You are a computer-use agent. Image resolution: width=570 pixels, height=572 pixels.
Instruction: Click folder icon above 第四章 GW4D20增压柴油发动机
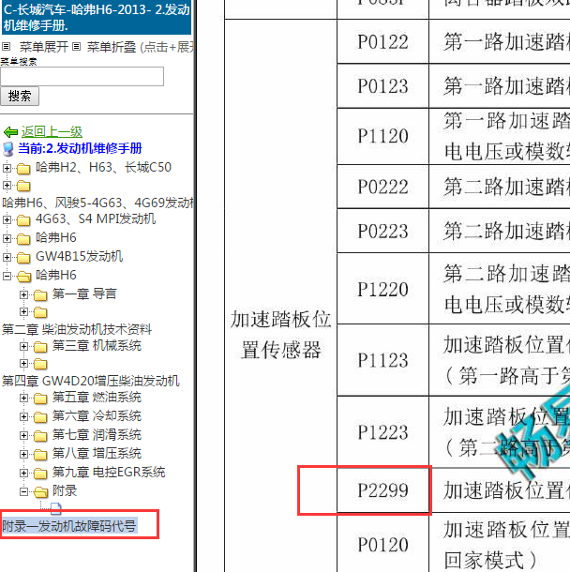tap(40, 364)
